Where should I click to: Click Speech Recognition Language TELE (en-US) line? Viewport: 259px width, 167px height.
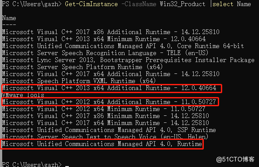click(105, 53)
